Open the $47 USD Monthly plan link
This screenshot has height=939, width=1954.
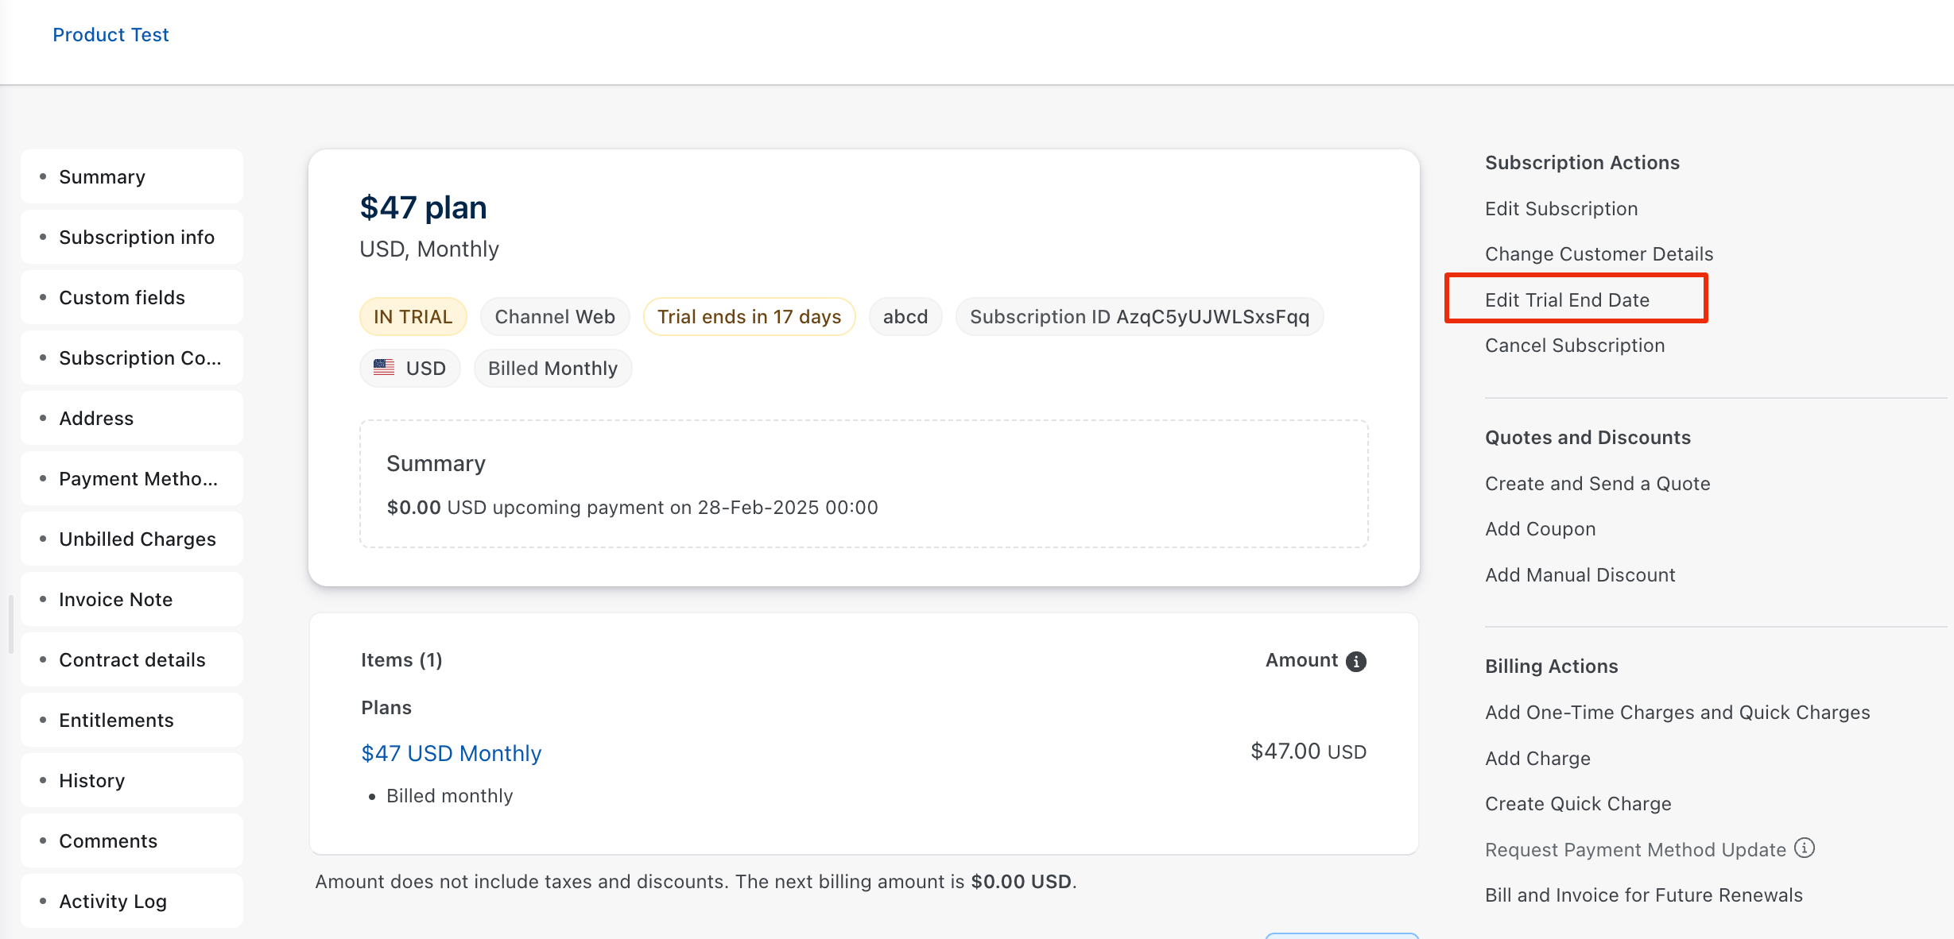pos(451,752)
